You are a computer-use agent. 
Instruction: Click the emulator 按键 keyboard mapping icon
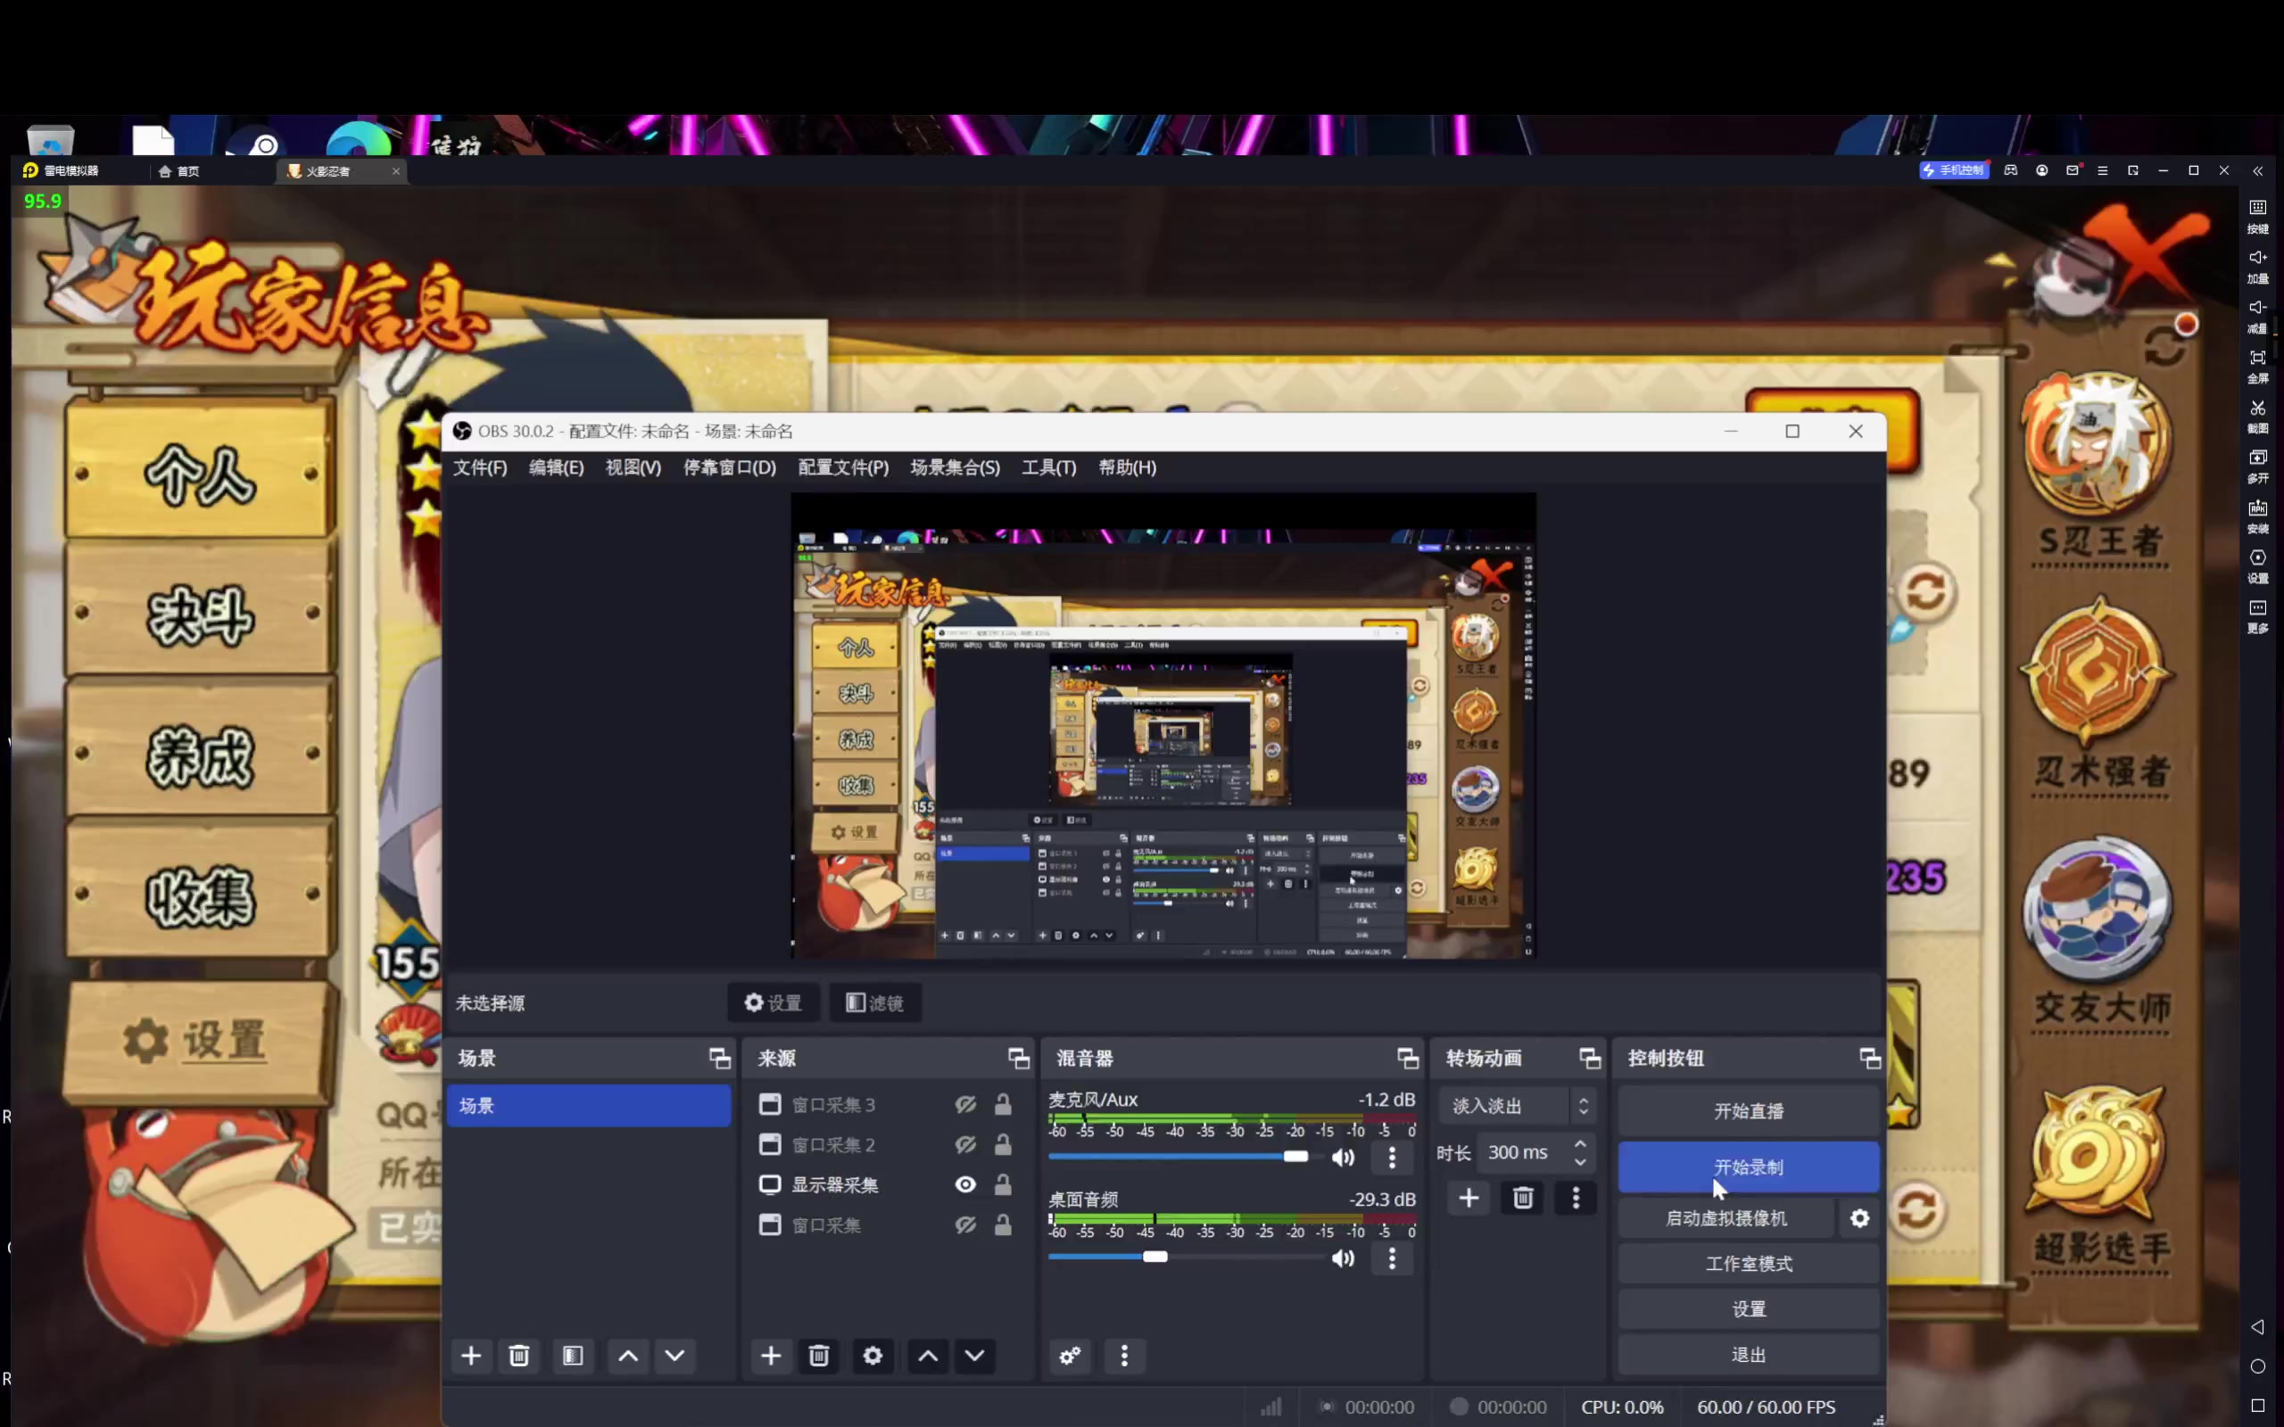(2257, 216)
